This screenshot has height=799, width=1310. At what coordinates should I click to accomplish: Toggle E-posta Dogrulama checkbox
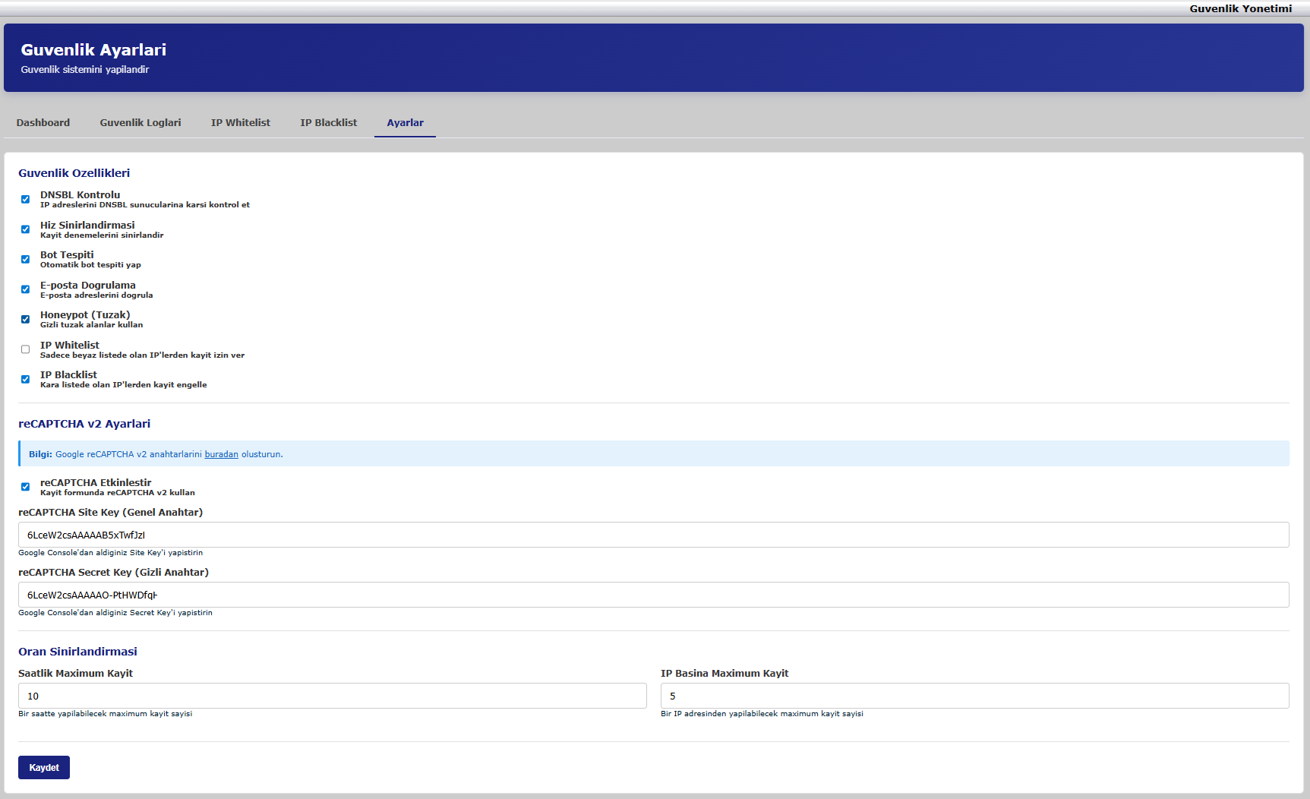tap(25, 289)
